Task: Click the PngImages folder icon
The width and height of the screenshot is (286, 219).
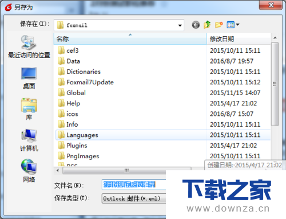Action: tap(61, 156)
